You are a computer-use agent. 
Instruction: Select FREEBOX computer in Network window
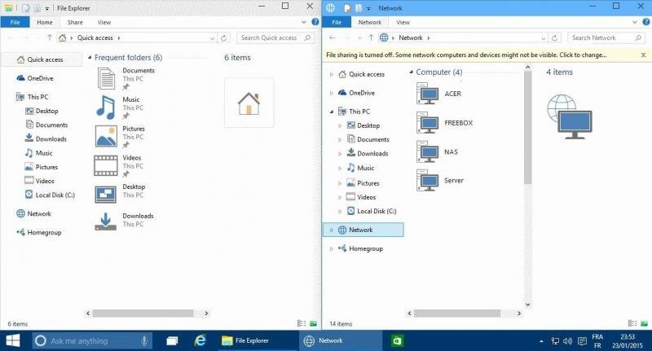(444, 122)
